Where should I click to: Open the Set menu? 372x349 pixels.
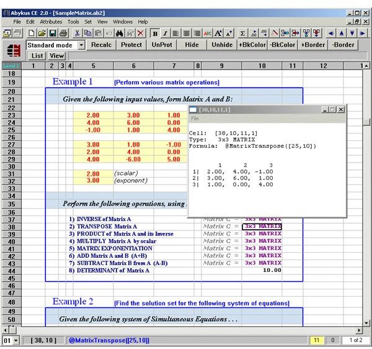coord(88,22)
